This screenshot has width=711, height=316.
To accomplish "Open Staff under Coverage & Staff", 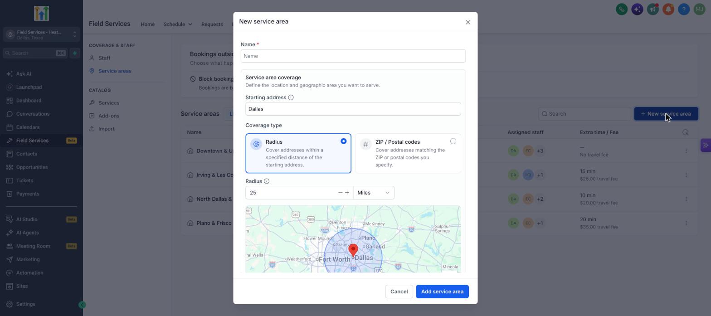I will click(104, 58).
